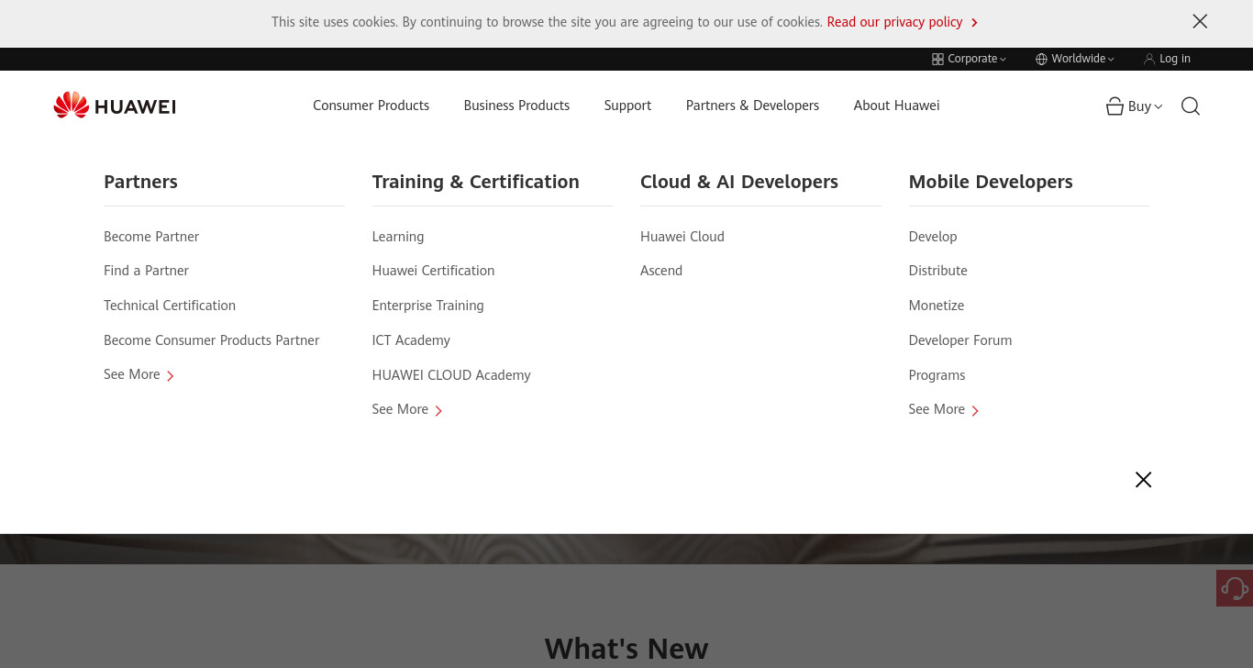Click the Partners column heading
The image size is (1253, 668).
pyautogui.click(x=140, y=182)
